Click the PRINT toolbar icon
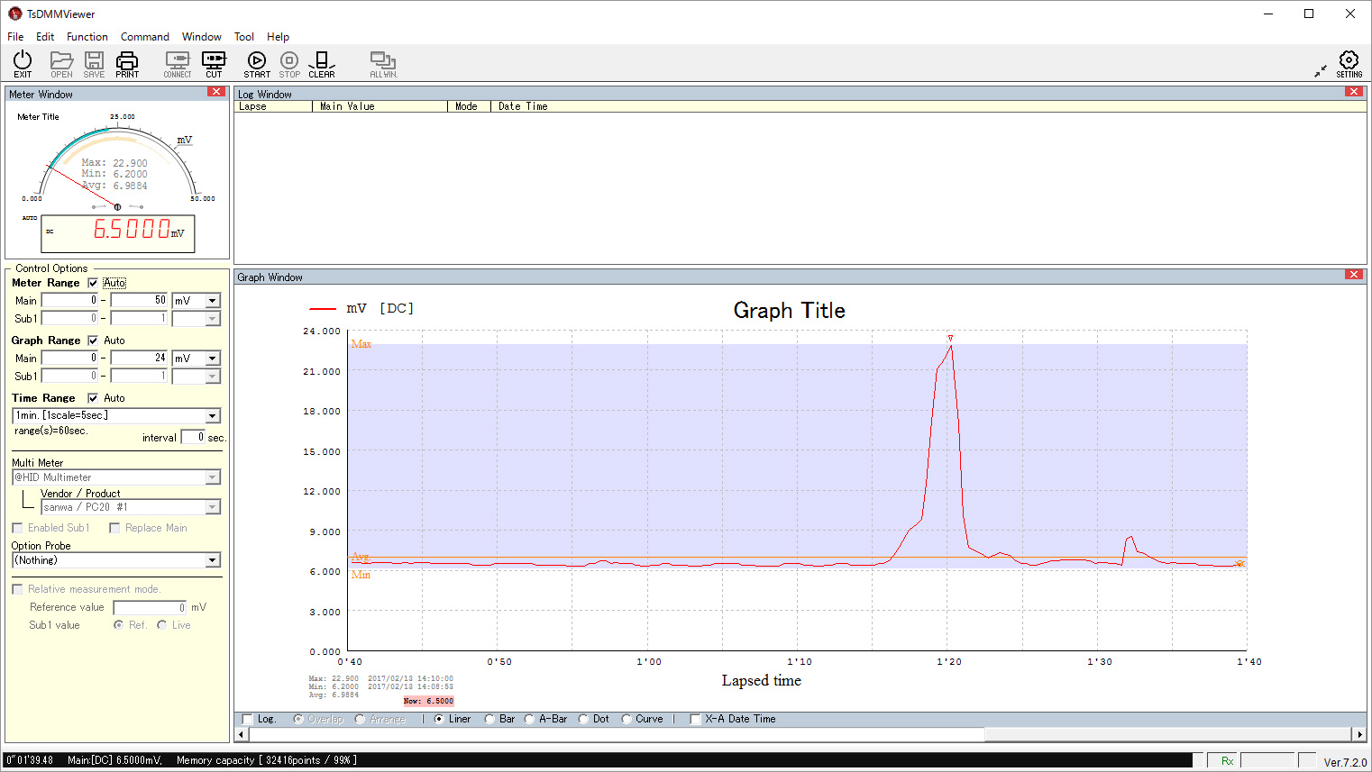The height and width of the screenshot is (772, 1372). coord(127,63)
